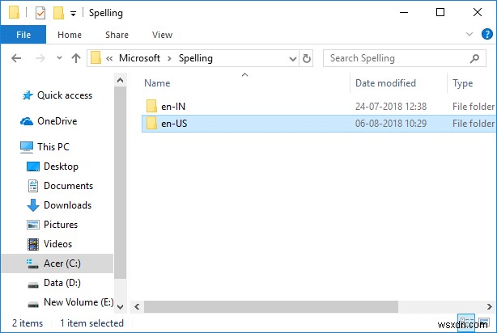Click the Data (D:) drive icon

point(33,285)
